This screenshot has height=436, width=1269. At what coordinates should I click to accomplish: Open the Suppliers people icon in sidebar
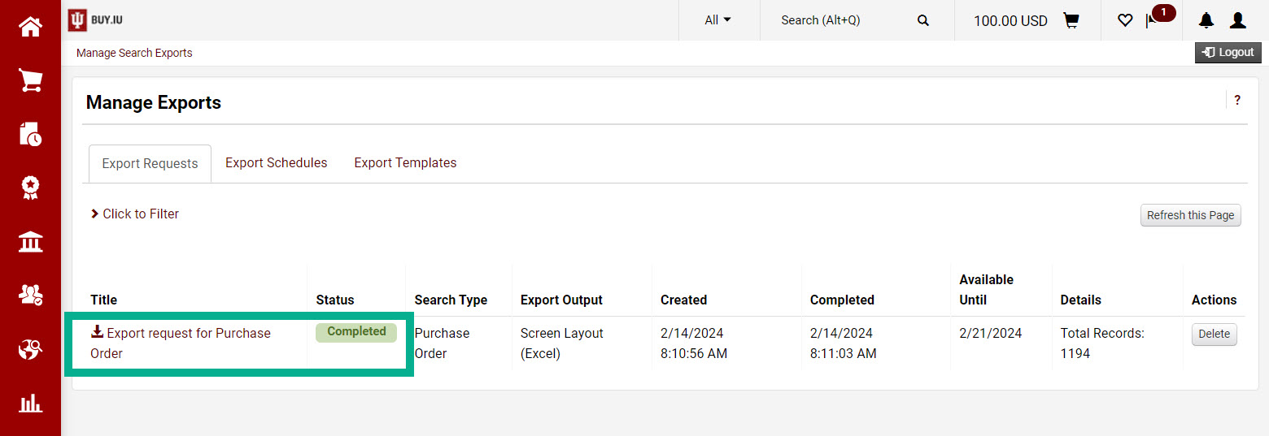point(30,295)
